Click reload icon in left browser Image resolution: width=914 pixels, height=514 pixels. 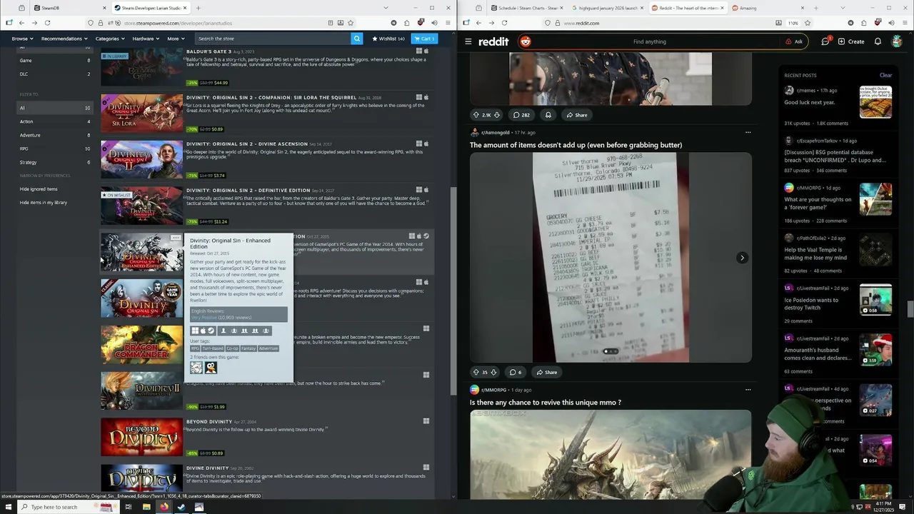47,23
